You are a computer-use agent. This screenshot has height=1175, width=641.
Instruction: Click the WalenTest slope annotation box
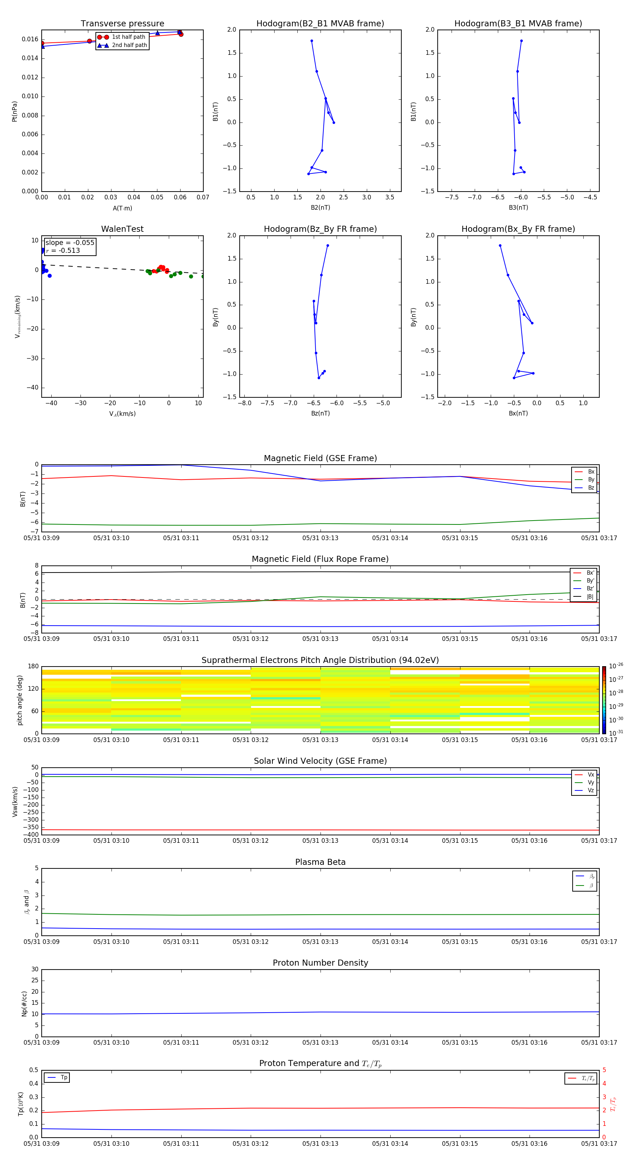(x=70, y=246)
